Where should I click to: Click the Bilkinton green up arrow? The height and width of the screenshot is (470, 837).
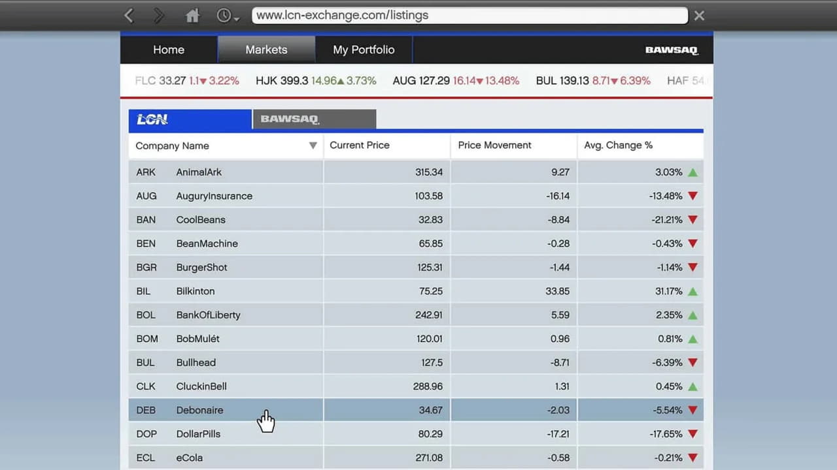pos(692,291)
